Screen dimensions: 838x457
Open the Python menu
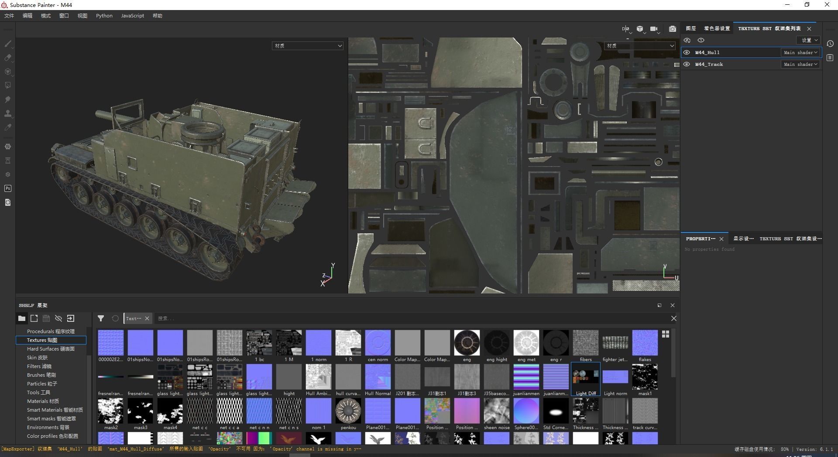pos(104,16)
